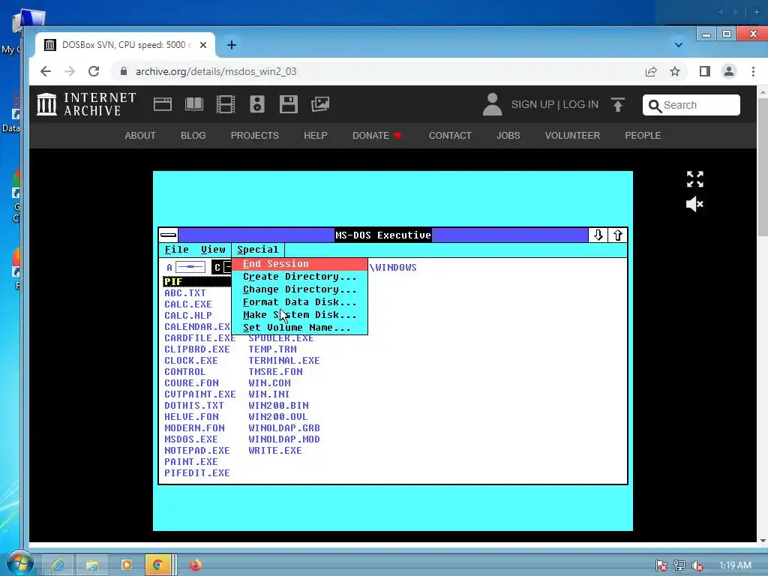Click the PEOPLE link
768x576 pixels.
(643, 136)
